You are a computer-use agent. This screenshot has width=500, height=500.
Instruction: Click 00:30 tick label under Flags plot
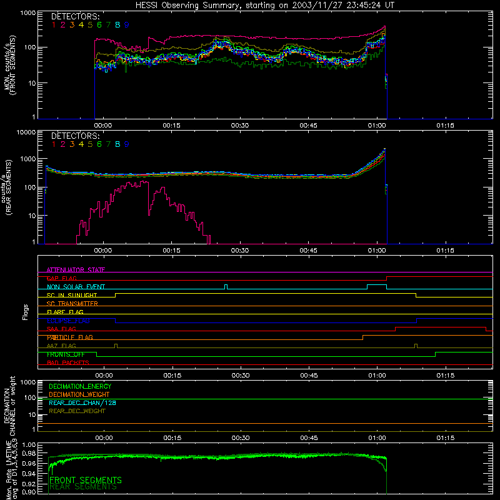tap(241, 376)
